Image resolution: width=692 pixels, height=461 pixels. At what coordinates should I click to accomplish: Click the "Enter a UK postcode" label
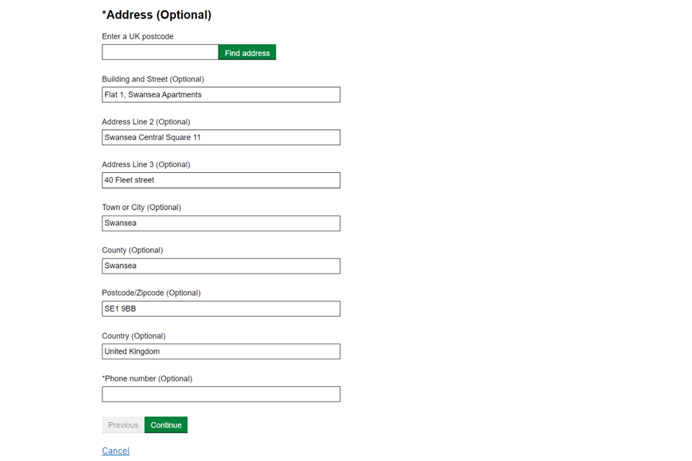(x=138, y=37)
